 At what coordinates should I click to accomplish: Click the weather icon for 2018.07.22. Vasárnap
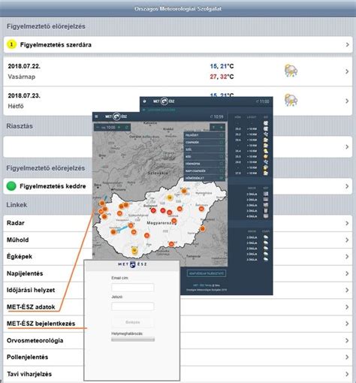coord(291,71)
